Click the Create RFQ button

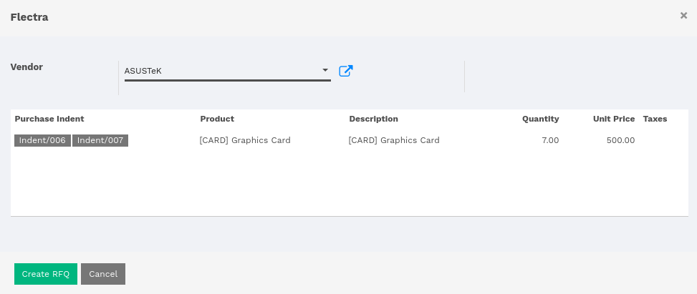point(46,274)
